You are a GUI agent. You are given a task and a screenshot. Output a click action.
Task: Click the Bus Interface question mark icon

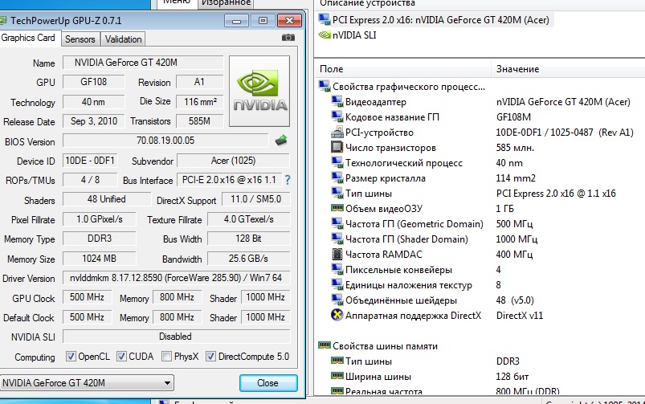pos(287,180)
